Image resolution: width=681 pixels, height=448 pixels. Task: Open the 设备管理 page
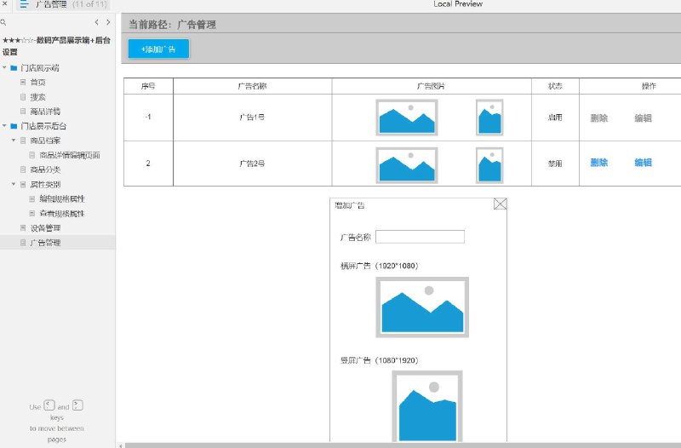[x=45, y=228]
